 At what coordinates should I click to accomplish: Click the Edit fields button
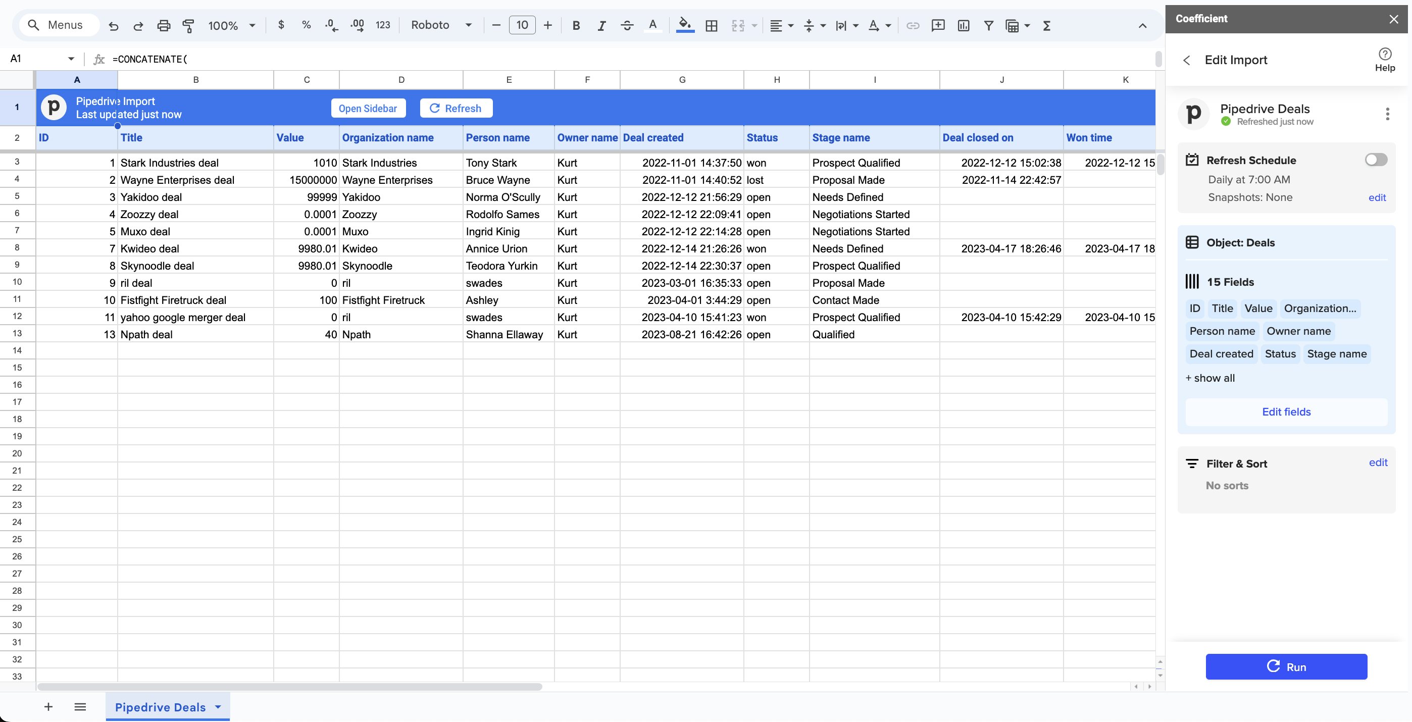[x=1286, y=411]
